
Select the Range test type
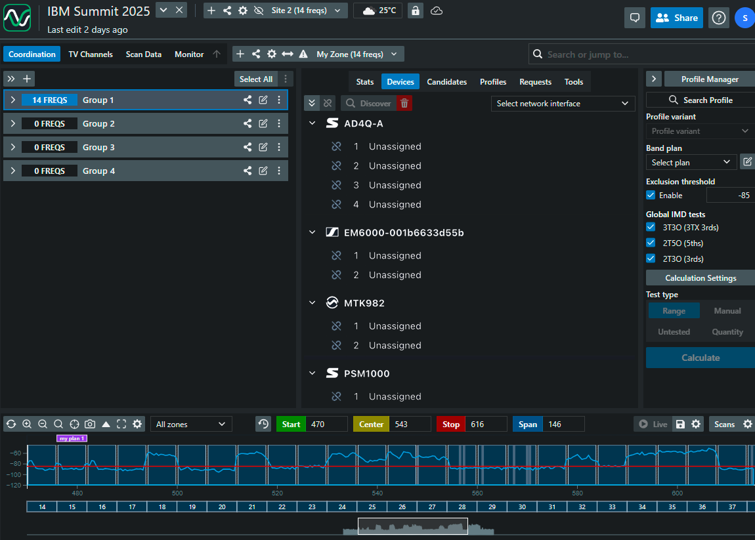click(x=674, y=311)
